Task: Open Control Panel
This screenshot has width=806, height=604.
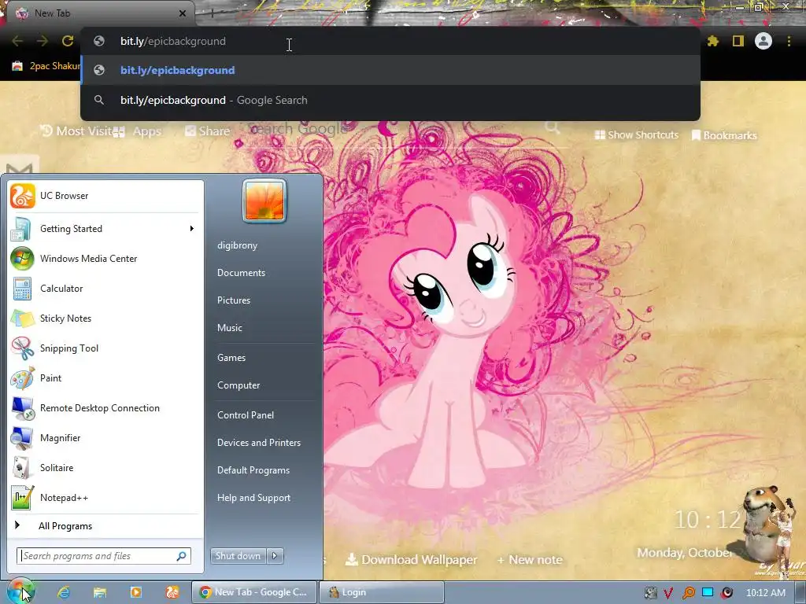Action: coord(246,415)
